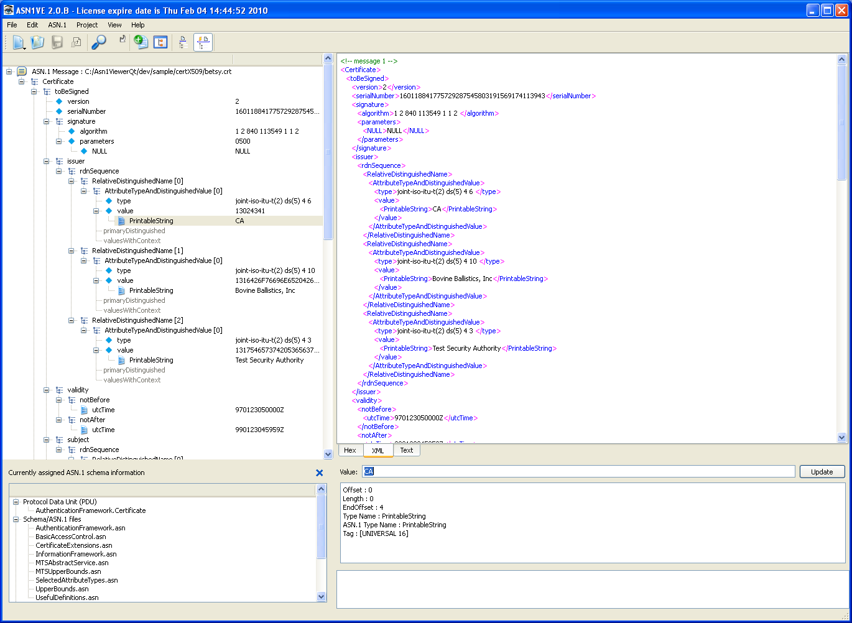Click the tree view toolbar icon
Viewport: 852px width, 623px height.
click(160, 42)
